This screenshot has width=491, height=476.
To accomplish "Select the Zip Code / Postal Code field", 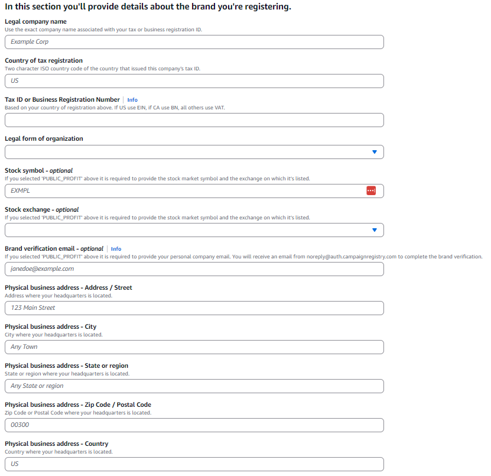I will (x=194, y=425).
